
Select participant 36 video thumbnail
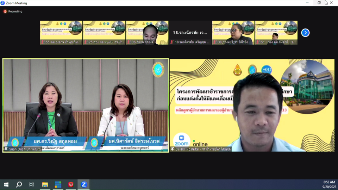(x=147, y=33)
